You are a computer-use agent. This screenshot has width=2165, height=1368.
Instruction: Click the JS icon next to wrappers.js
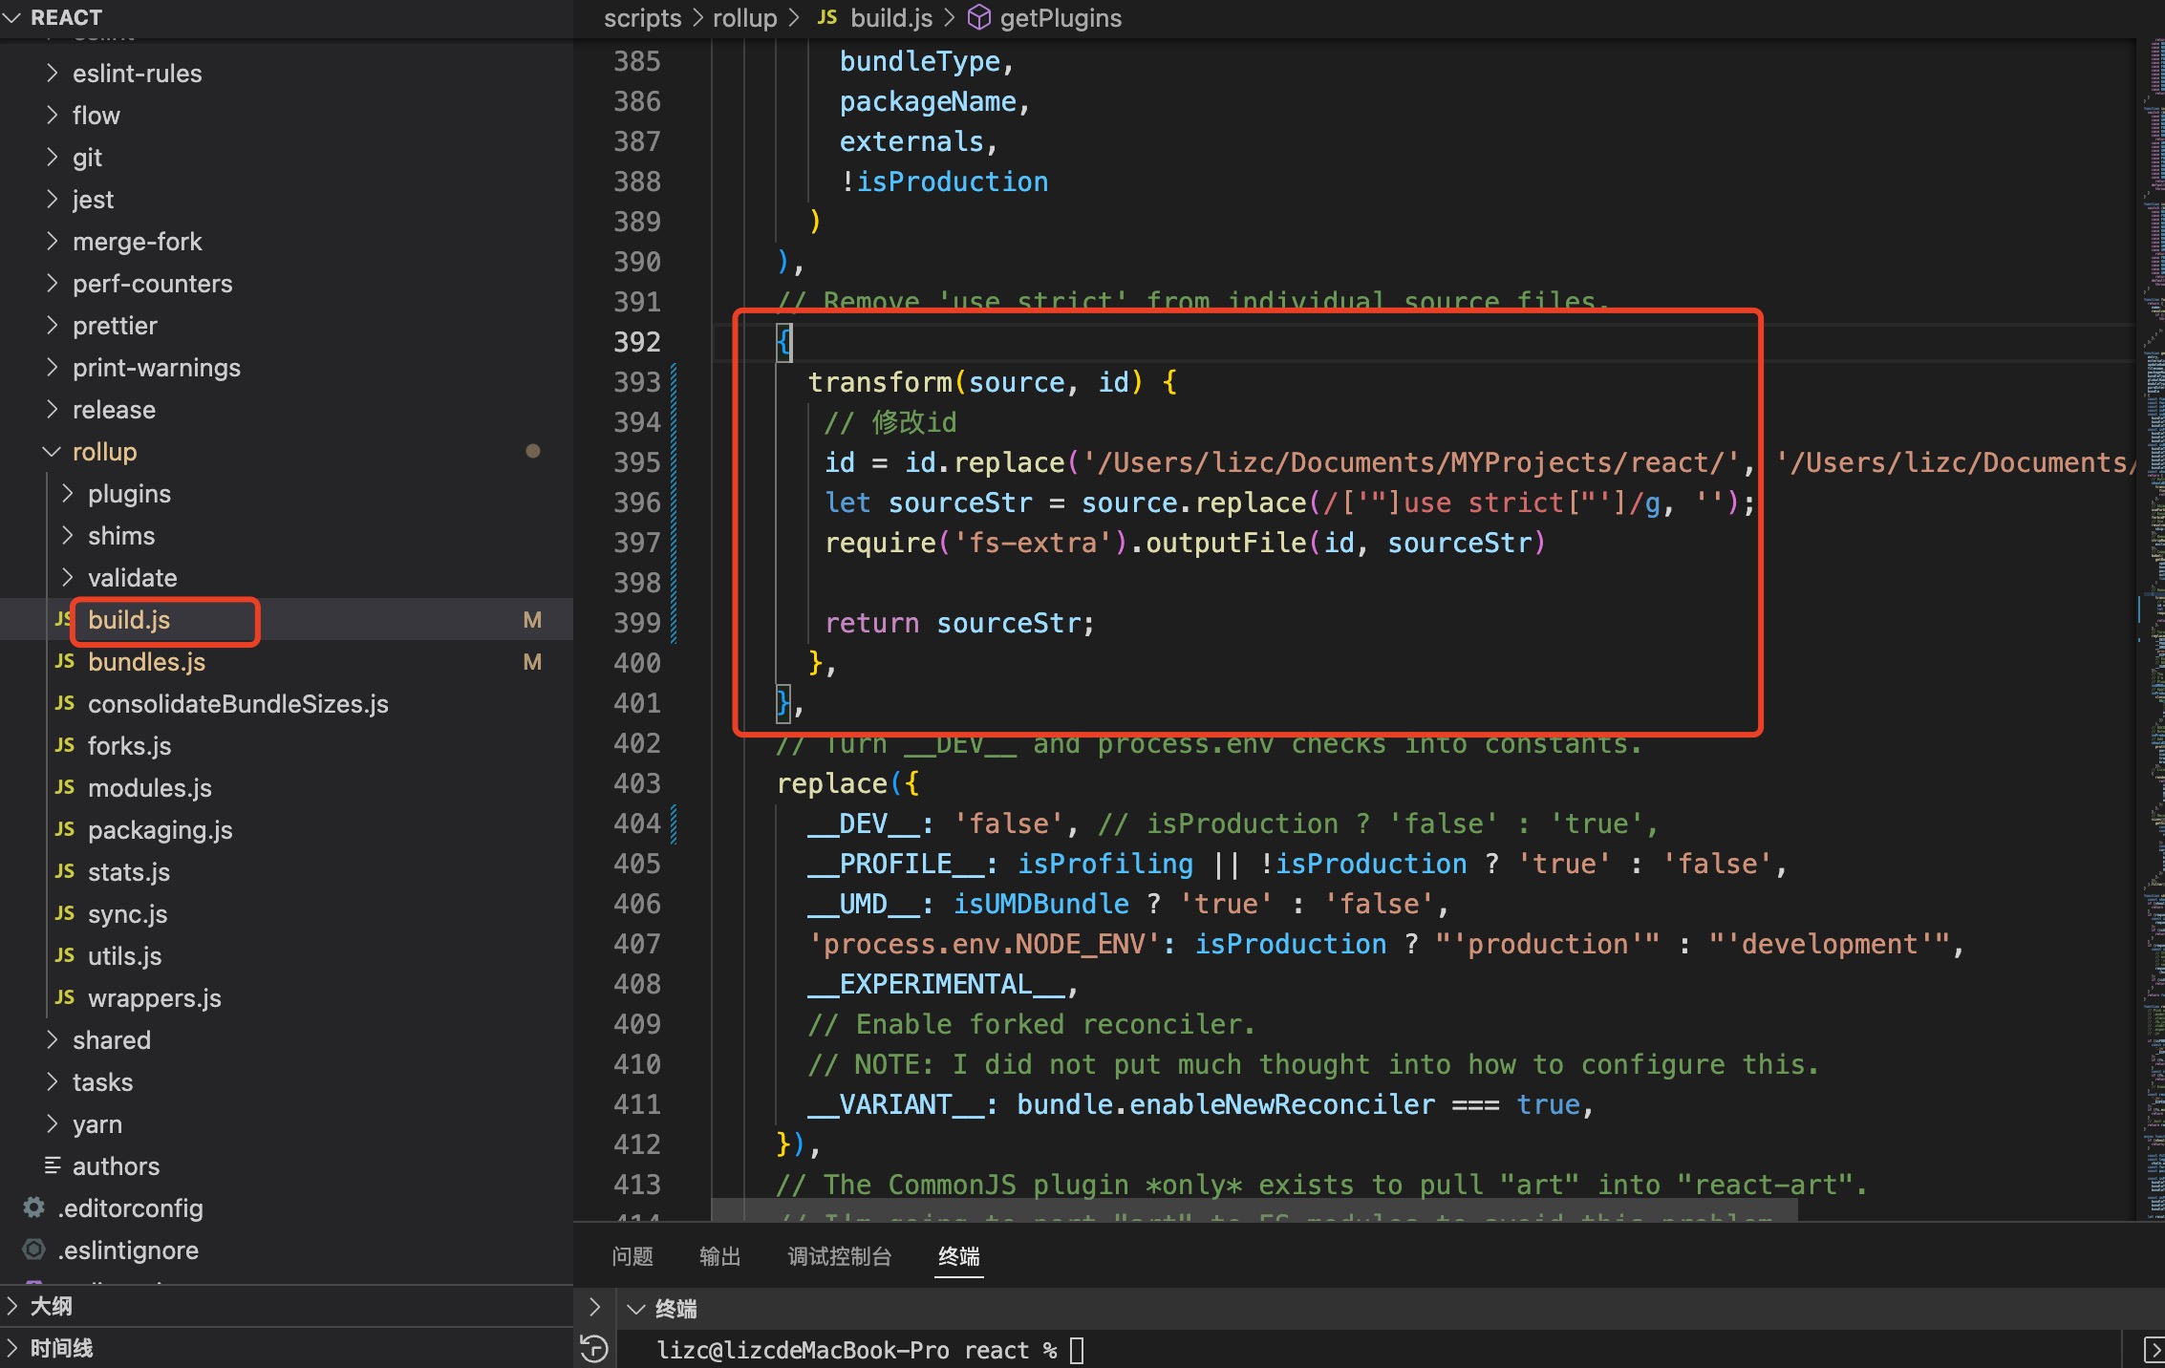click(65, 997)
